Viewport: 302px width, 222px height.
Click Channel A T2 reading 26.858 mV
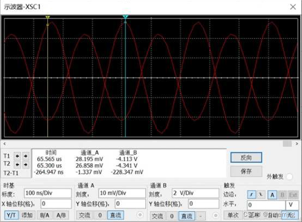pyautogui.click(x=89, y=165)
